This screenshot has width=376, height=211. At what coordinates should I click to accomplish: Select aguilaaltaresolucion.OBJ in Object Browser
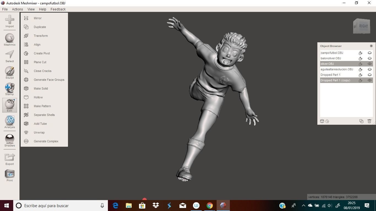click(346, 69)
